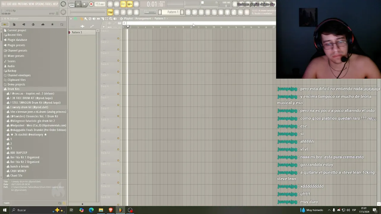Select the browser speaker sounds tab
381x214 pixels.
pos(24,24)
